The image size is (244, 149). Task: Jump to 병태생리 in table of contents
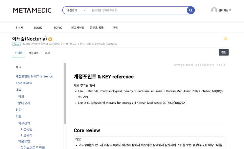tap(24, 103)
